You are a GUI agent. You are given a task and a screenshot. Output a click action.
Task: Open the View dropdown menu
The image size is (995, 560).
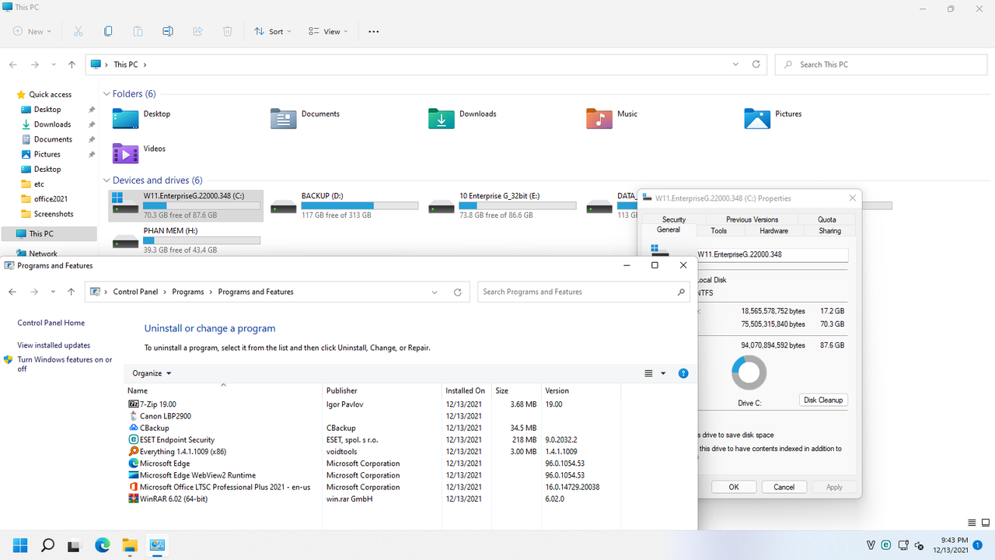(x=330, y=31)
